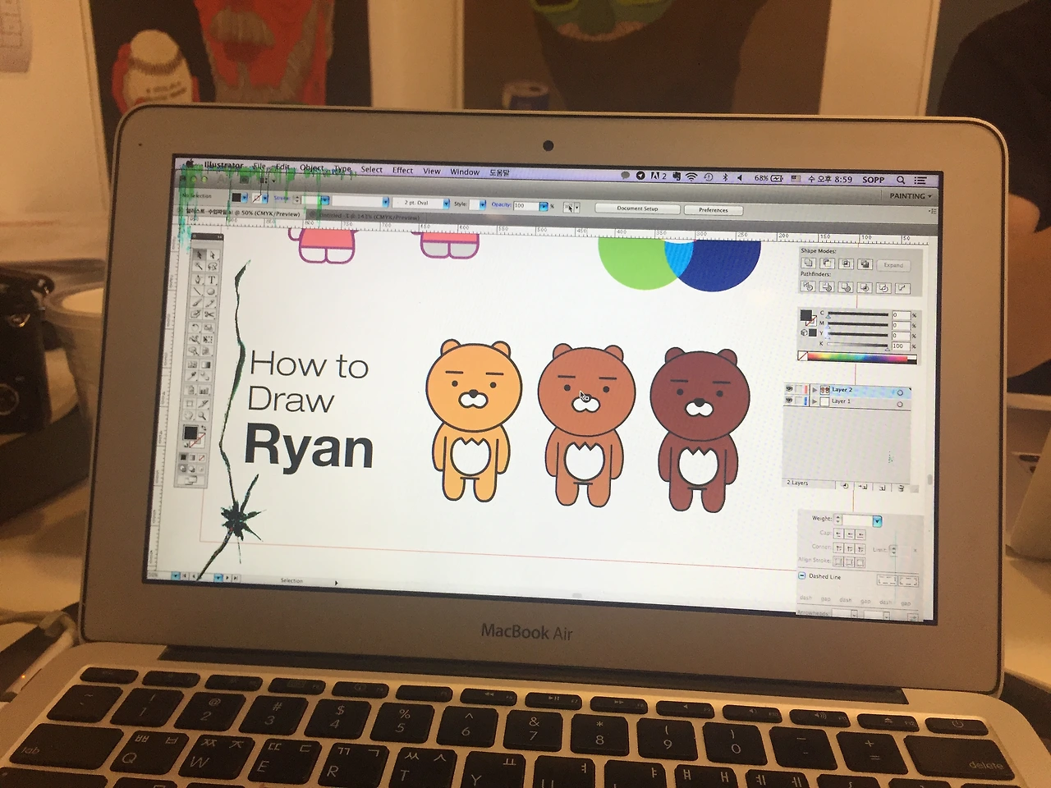Click the Merge pathfinder icon
1051x788 pixels.
coord(846,287)
